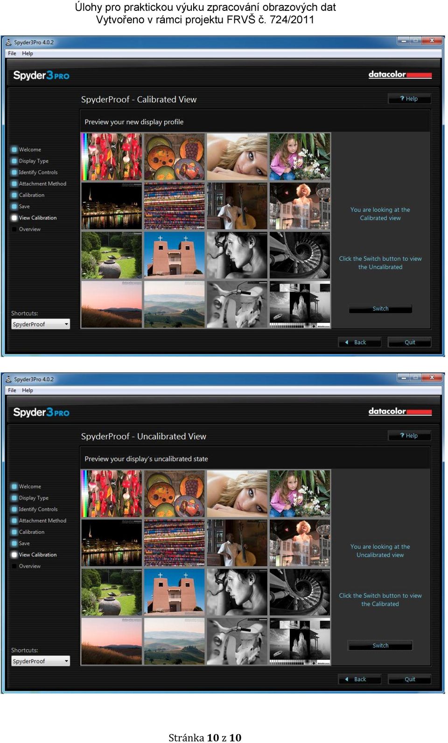This screenshot has height=743, width=448.
Task: Select Identify Controls step in Uncalibrated View sidebar
Action: tap(35, 509)
